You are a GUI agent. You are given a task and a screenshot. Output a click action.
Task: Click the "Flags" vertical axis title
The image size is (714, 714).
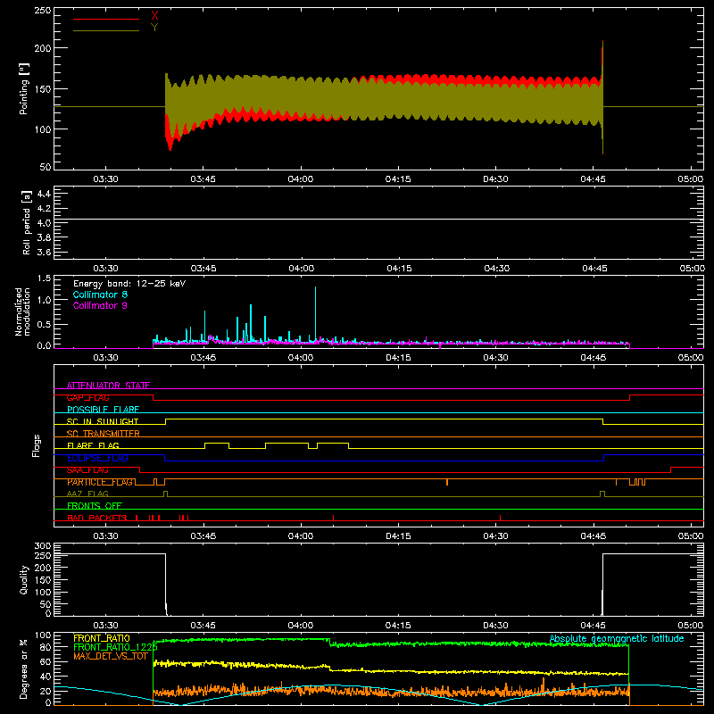36,445
